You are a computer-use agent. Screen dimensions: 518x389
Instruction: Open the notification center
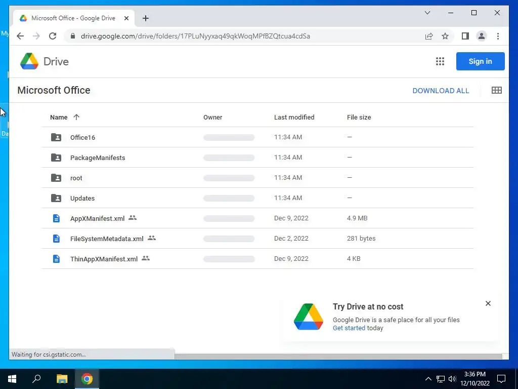pos(501,379)
